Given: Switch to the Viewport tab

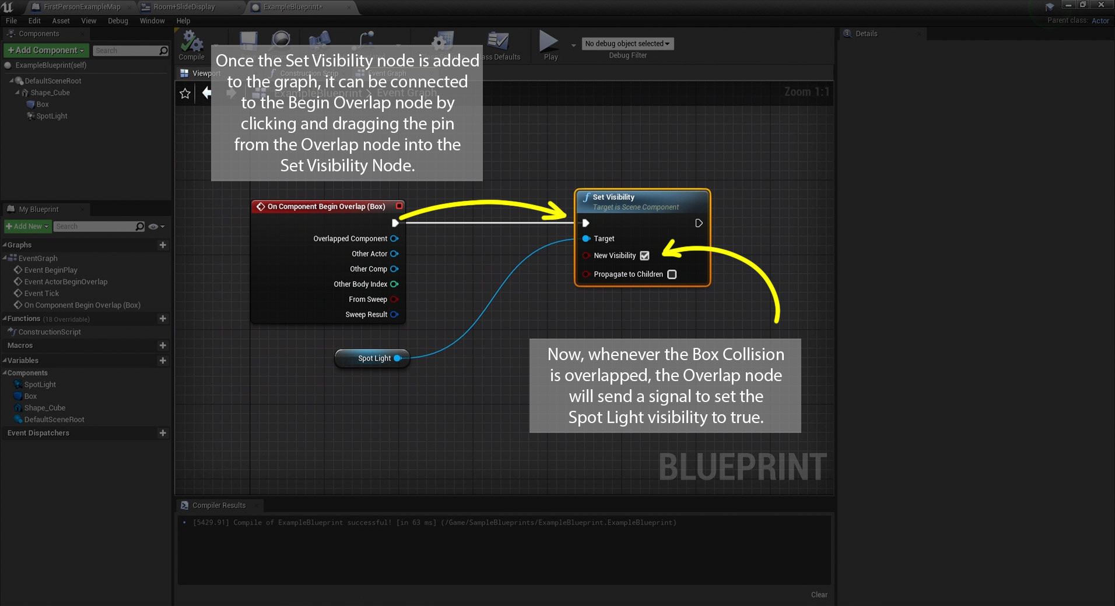Looking at the screenshot, I should click(x=201, y=73).
